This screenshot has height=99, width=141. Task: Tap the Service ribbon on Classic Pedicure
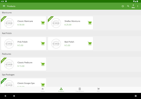[x=3, y=60]
